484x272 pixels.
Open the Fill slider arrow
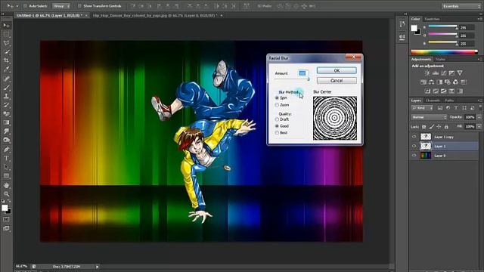coord(479,127)
